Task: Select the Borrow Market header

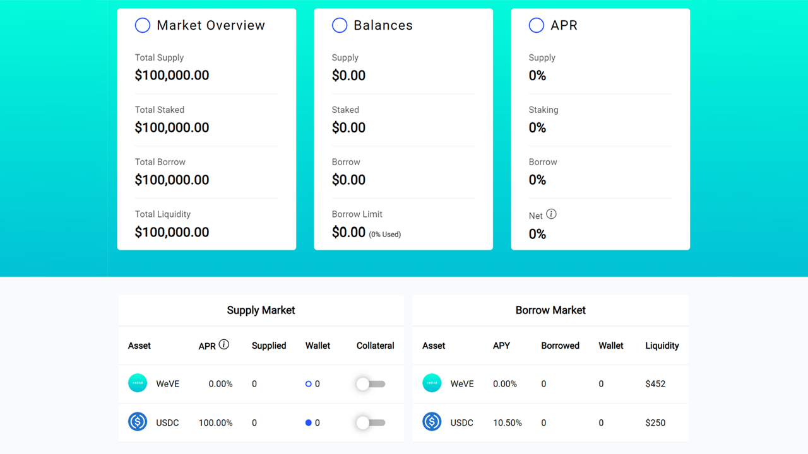Action: click(x=550, y=310)
